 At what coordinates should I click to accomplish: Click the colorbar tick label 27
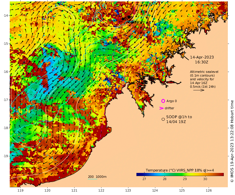[x=144, y=179]
